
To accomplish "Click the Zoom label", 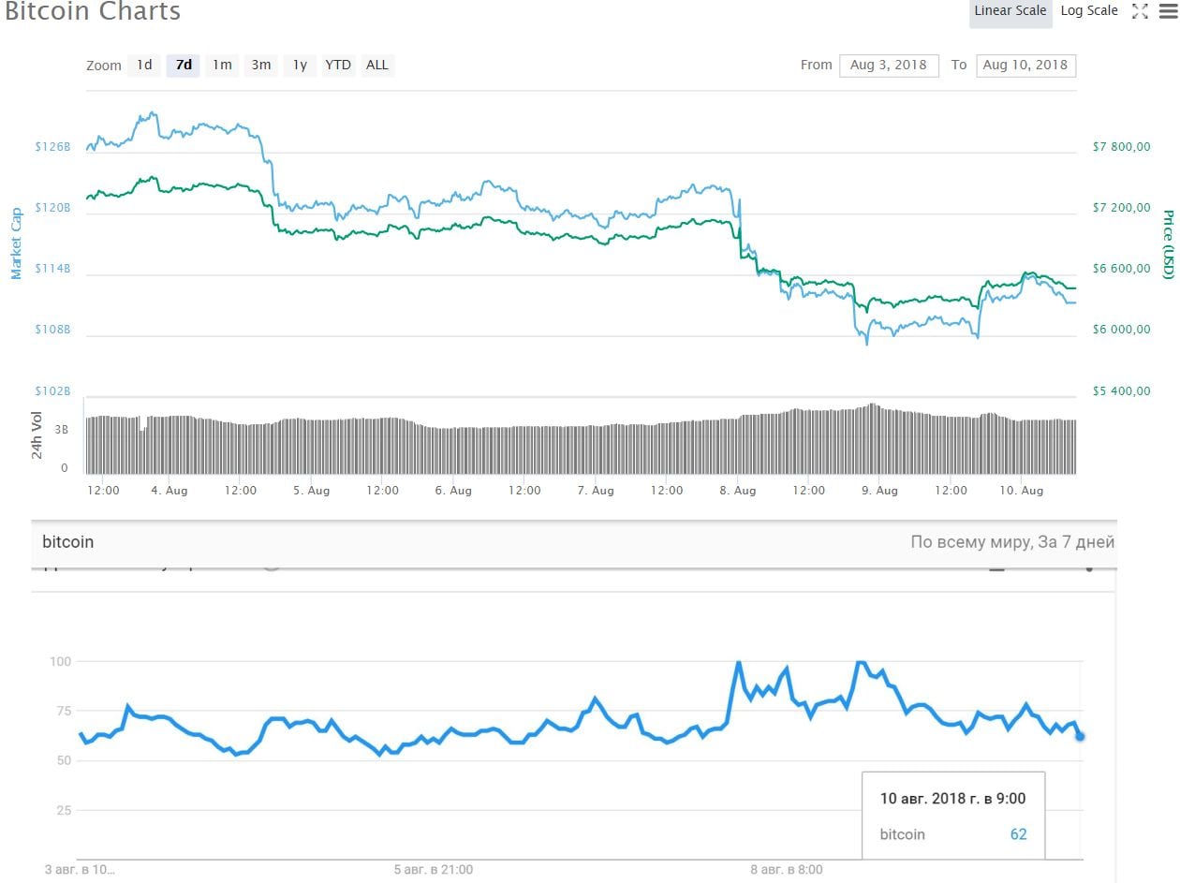I will click(104, 66).
